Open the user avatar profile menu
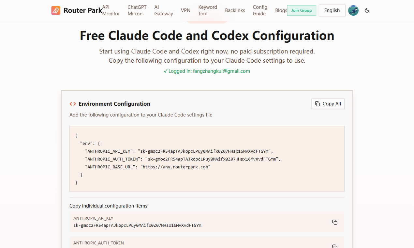Screen dimensions: 414x248 click(353, 10)
